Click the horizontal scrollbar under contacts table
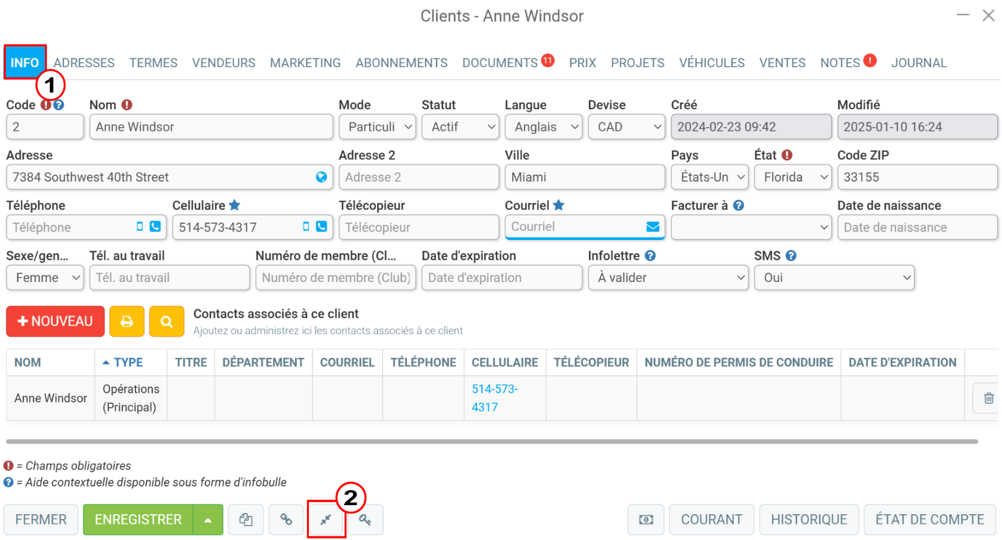The image size is (1002, 540). click(x=492, y=442)
